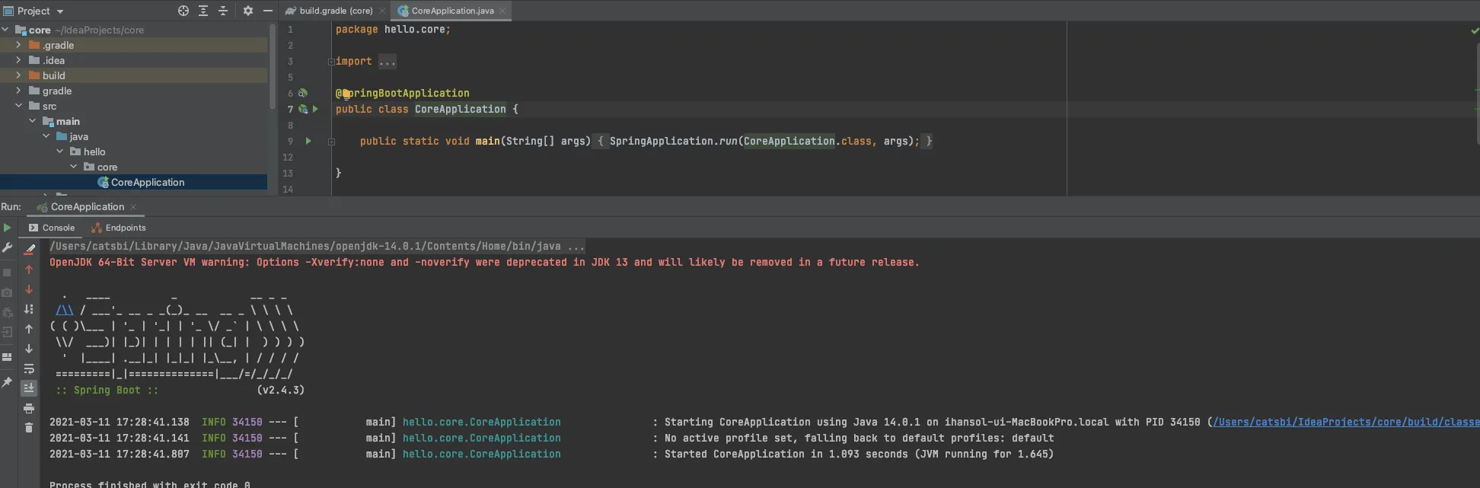Click the Stop square icon in Run panel
The height and width of the screenshot is (488, 1480).
(7, 273)
